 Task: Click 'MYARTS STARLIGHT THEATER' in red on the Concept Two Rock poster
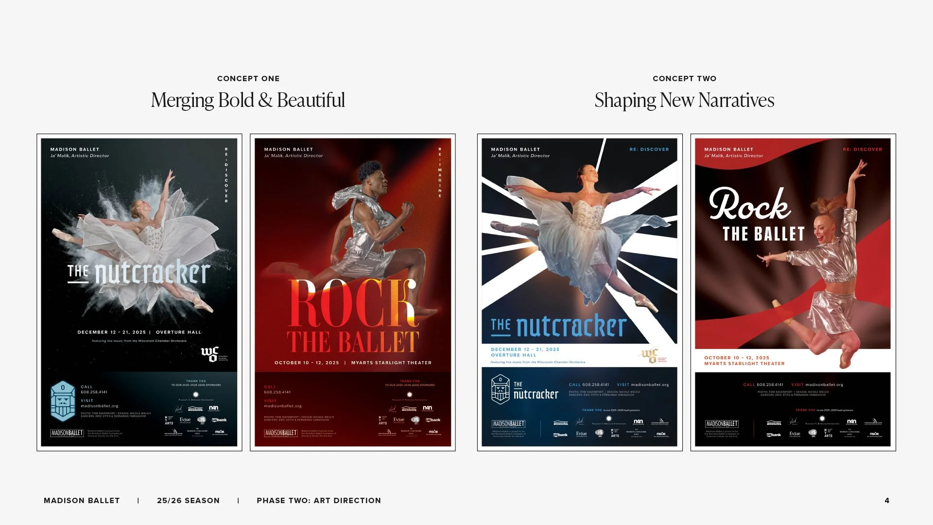pyautogui.click(x=744, y=364)
